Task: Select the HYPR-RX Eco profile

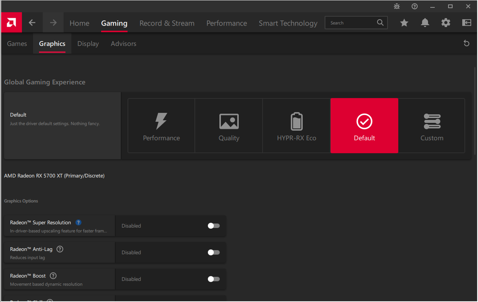Action: point(297,126)
